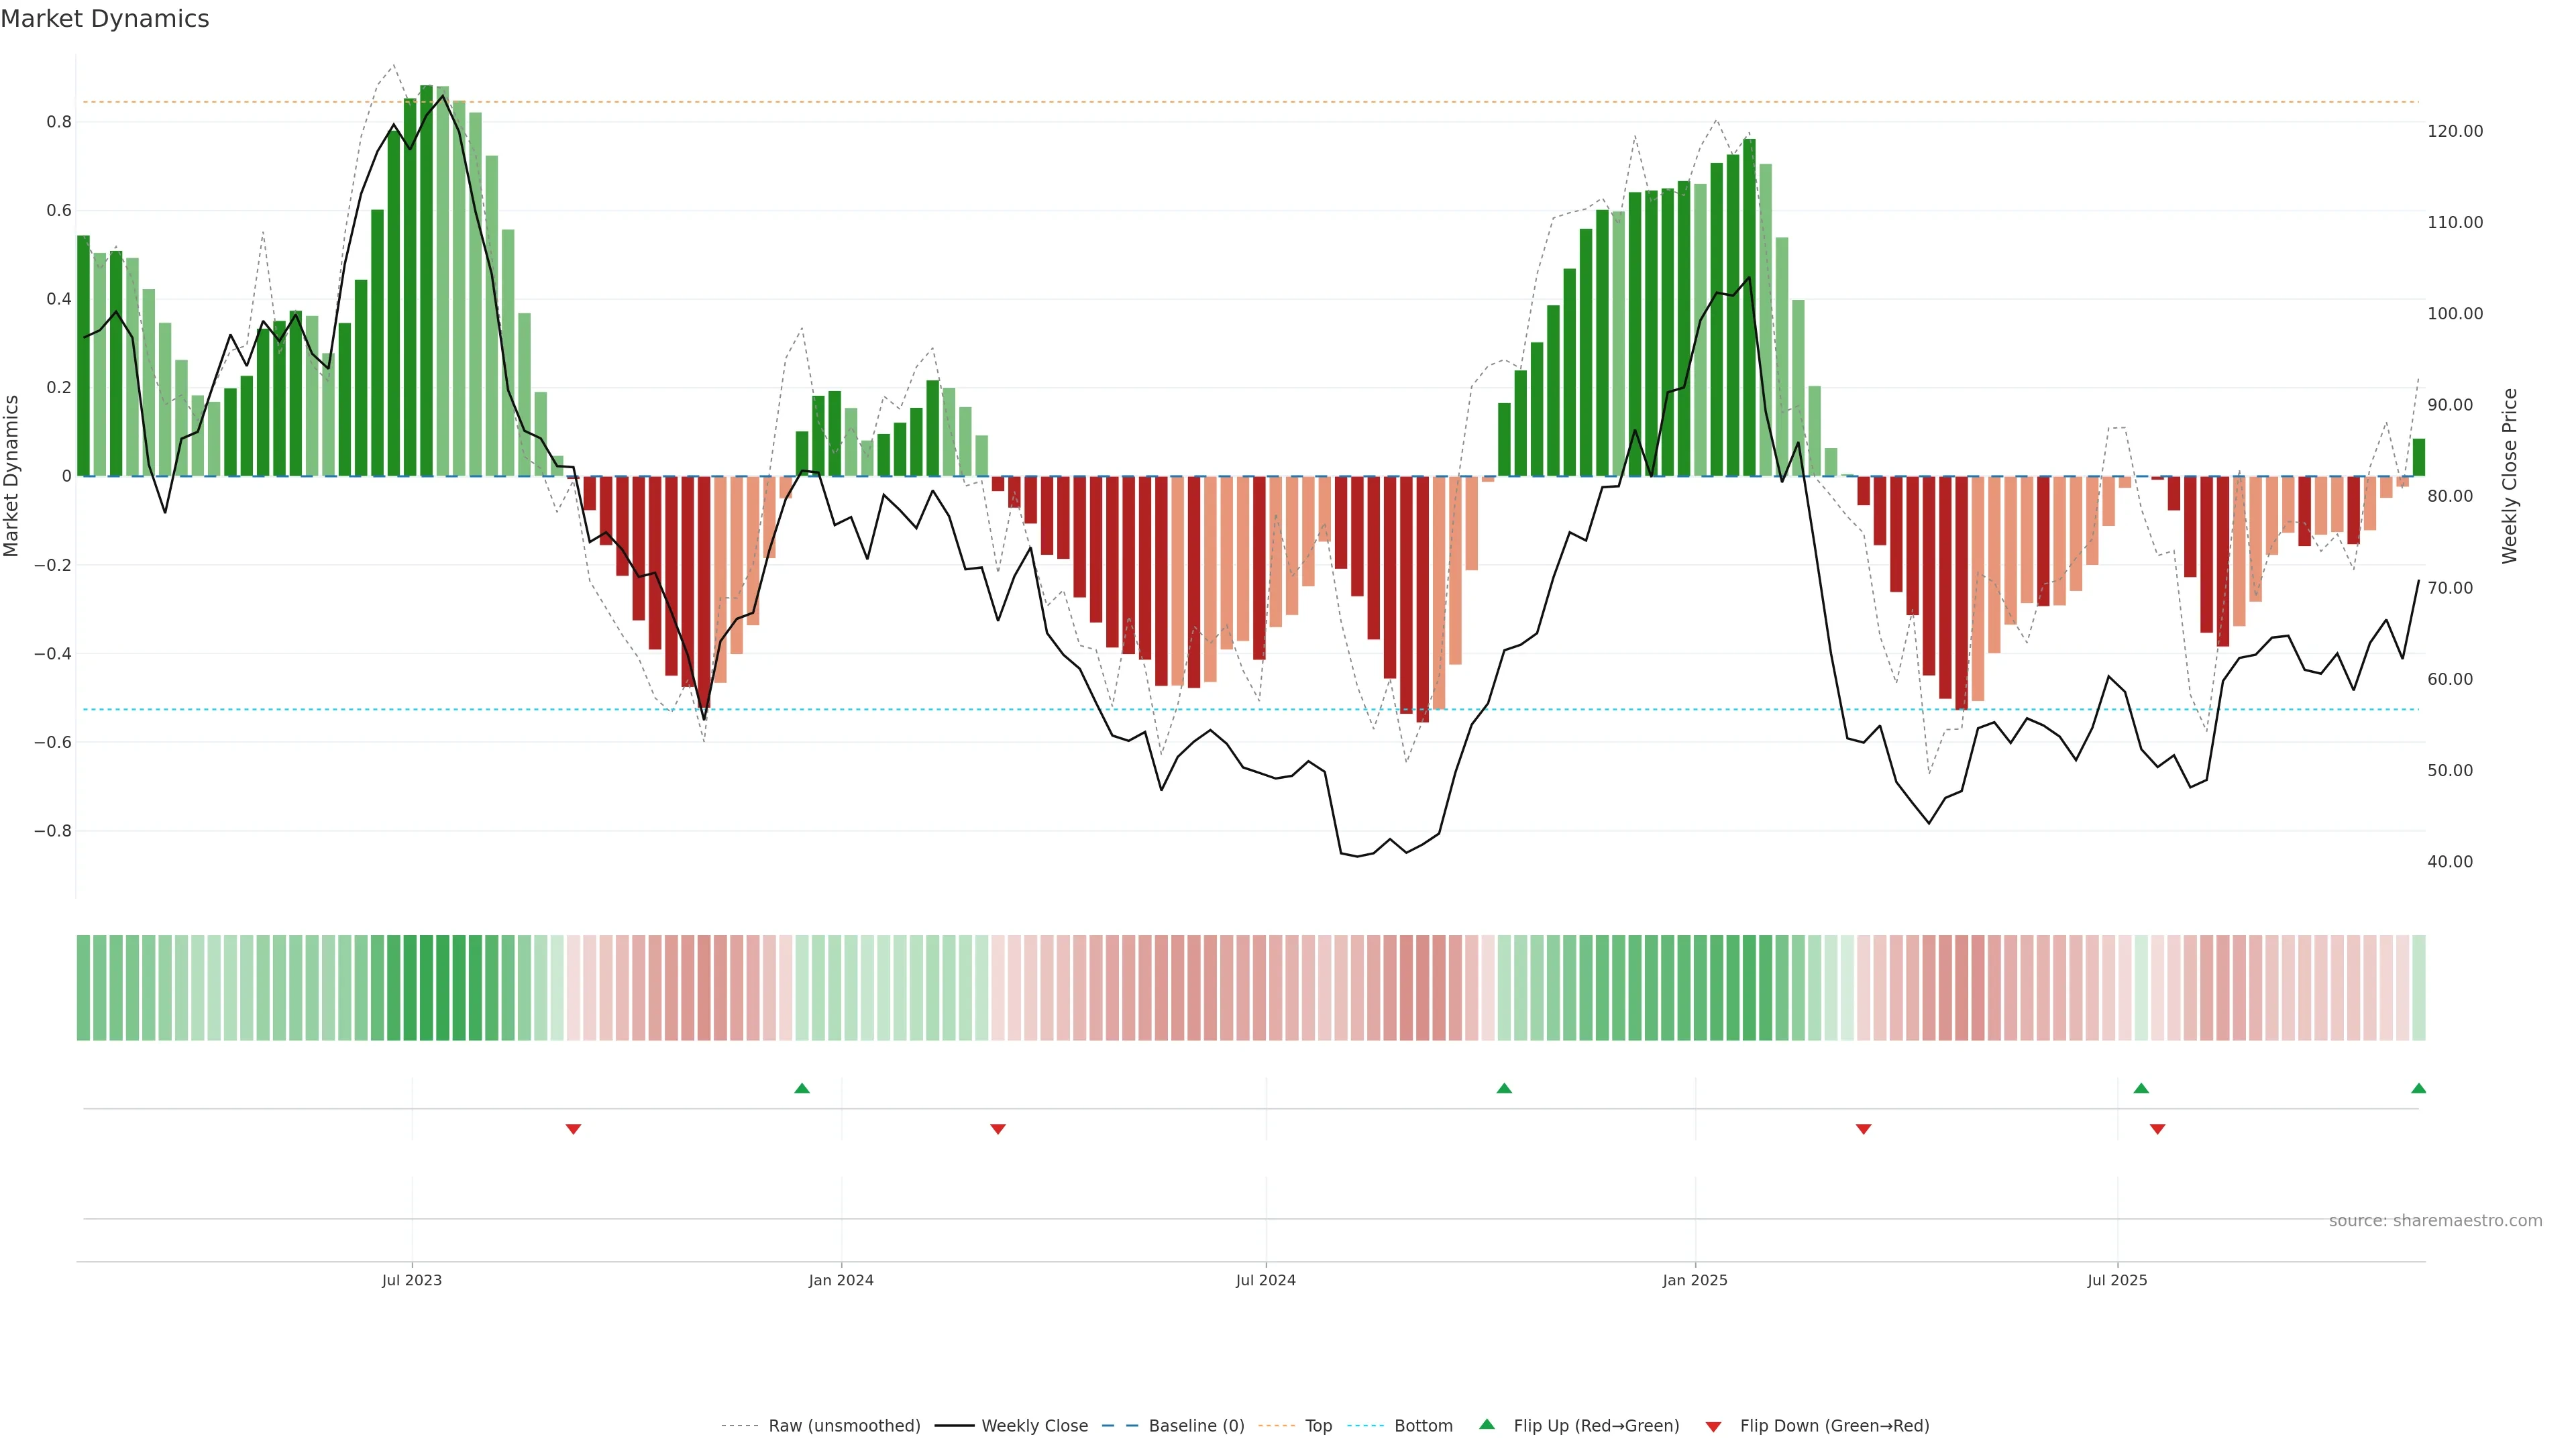Image resolution: width=2576 pixels, height=1449 pixels.
Task: Click the red flip-down triangle after Jan 2024
Action: (998, 1129)
